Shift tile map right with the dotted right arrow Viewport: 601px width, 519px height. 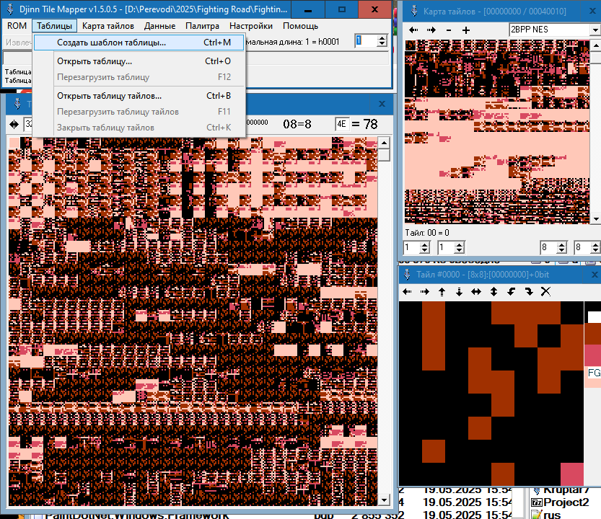[x=431, y=30]
